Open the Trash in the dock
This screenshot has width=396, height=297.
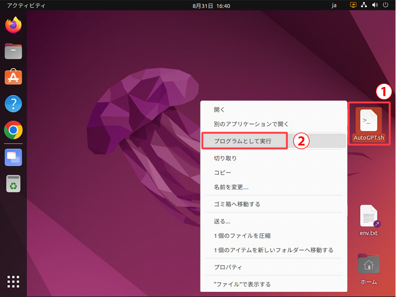(14, 184)
